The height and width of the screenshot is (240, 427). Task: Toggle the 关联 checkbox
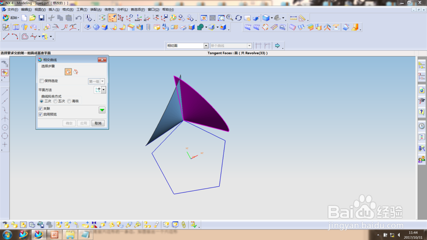41,108
